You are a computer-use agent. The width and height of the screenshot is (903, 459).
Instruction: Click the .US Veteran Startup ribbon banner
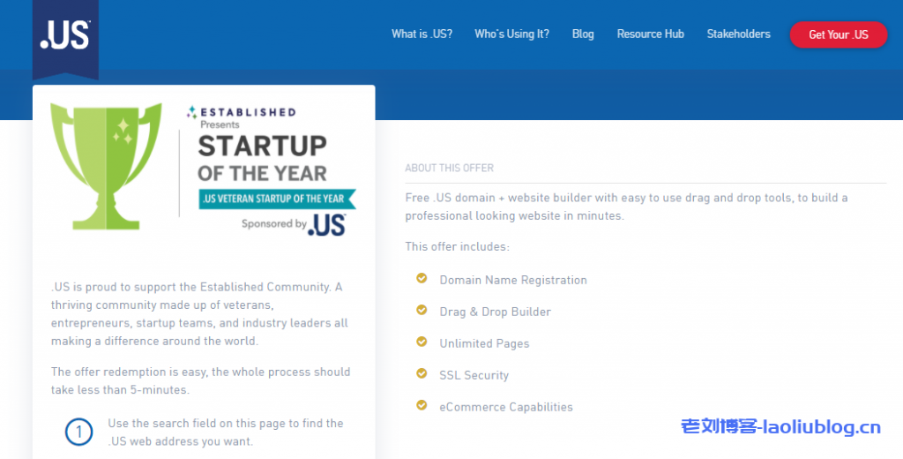tap(277, 199)
